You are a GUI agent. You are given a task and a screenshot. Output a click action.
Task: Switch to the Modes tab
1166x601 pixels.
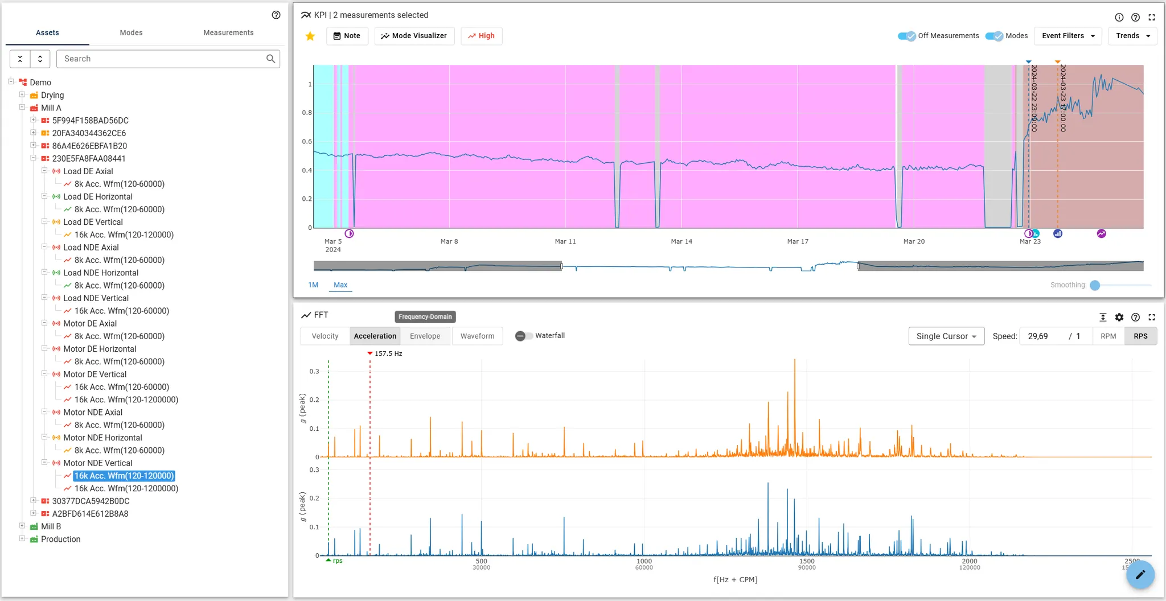pos(131,32)
